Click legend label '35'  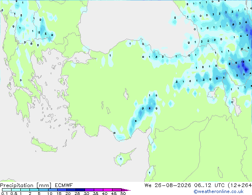(x=95, y=193)
